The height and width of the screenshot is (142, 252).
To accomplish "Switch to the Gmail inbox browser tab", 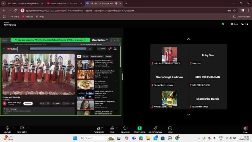I will (25, 3).
